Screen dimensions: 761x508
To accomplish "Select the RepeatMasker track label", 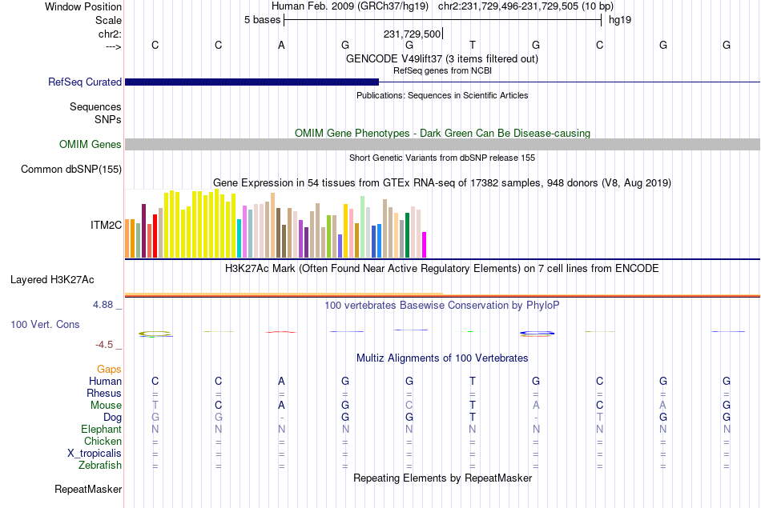I will tap(88, 489).
